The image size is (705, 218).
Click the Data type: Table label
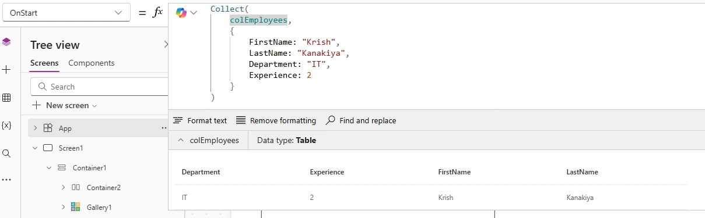click(286, 140)
